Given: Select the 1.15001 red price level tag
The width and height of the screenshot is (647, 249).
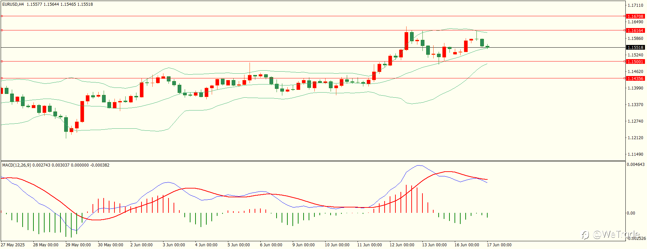Looking at the screenshot, I should pos(635,61).
